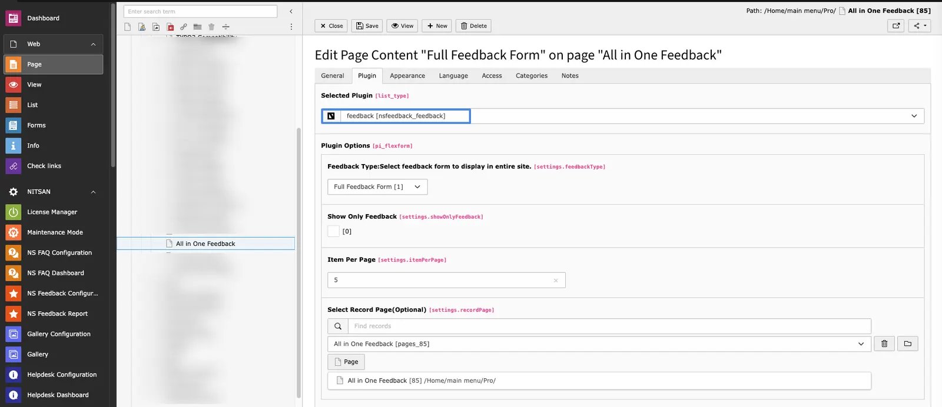Click the find records search icon
The width and height of the screenshot is (942, 407).
[x=338, y=326]
